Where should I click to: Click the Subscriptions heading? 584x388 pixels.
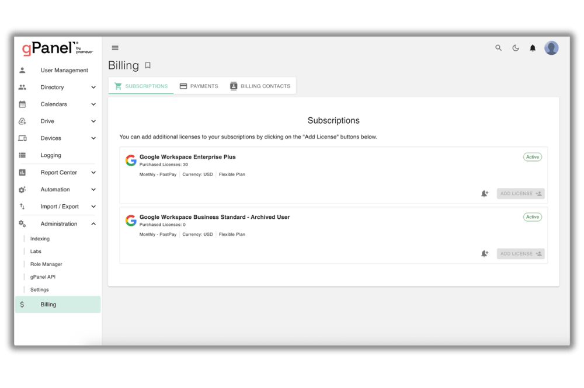point(333,121)
